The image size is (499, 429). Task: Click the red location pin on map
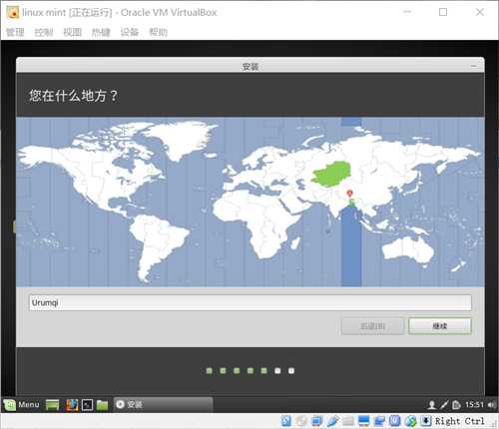(x=349, y=193)
